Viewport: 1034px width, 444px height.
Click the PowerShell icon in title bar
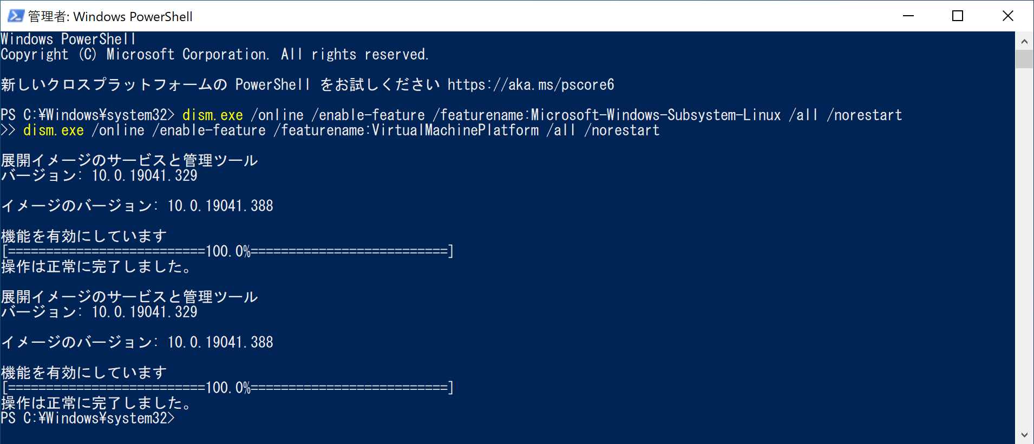pos(15,16)
